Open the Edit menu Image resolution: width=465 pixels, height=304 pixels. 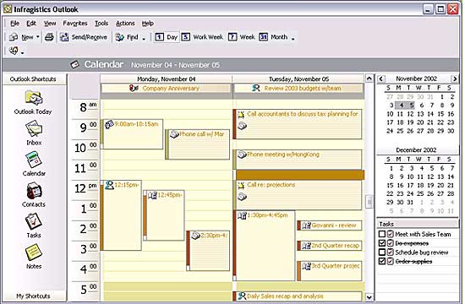[31, 24]
